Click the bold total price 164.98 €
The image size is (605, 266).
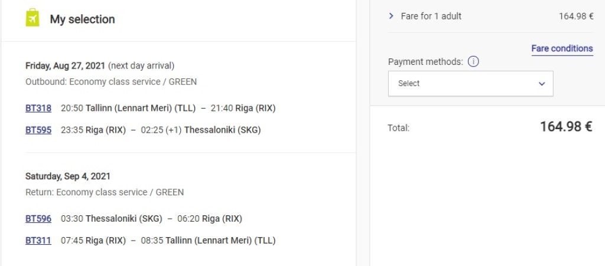coord(565,127)
